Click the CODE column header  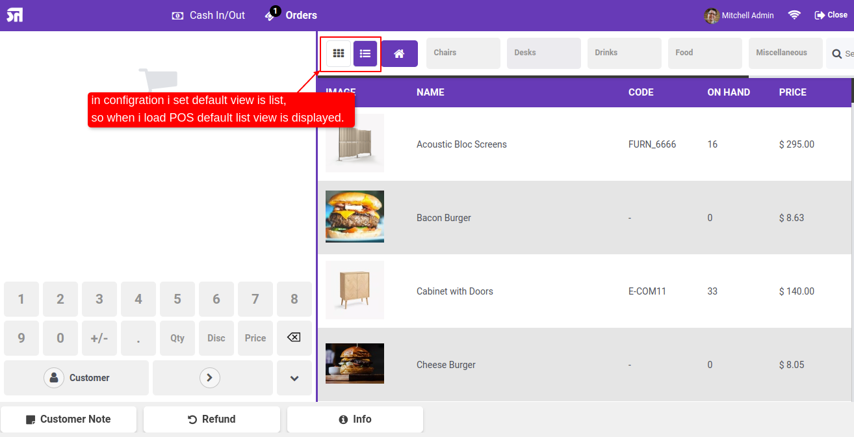pos(641,92)
